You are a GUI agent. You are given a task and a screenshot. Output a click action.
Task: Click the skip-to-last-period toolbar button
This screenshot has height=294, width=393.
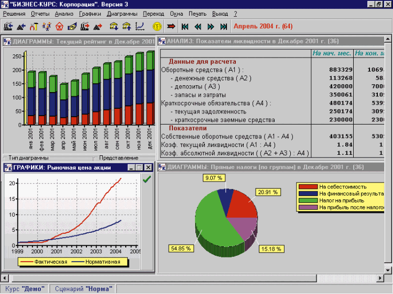pos(224,26)
